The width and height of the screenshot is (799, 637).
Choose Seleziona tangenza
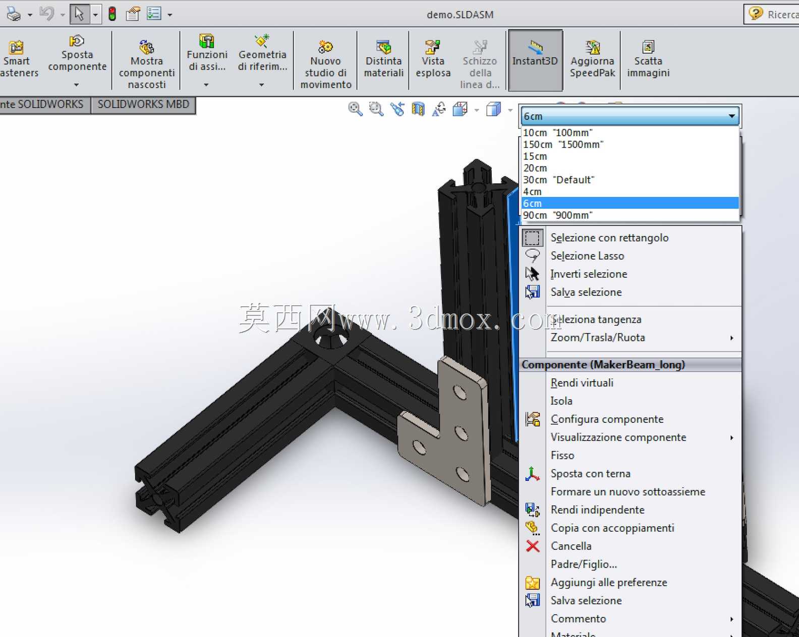(596, 320)
